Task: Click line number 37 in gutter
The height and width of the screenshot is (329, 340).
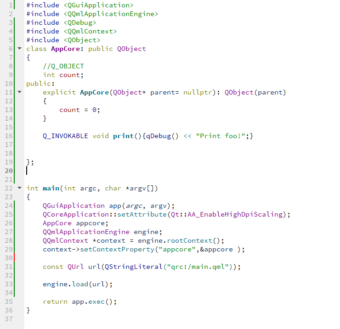Action: click(x=9, y=319)
